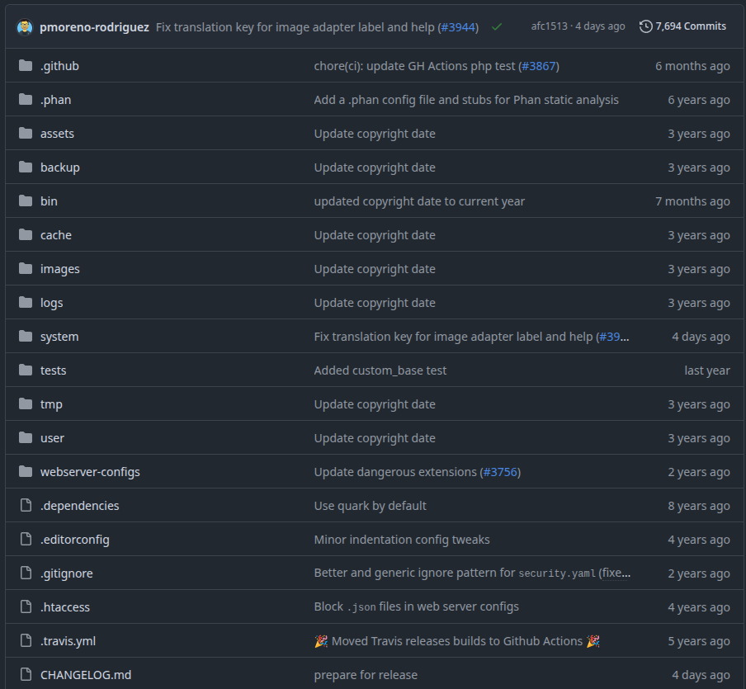Click pmoreno-rodriguez avatar image
The width and height of the screenshot is (746, 689).
coord(25,26)
